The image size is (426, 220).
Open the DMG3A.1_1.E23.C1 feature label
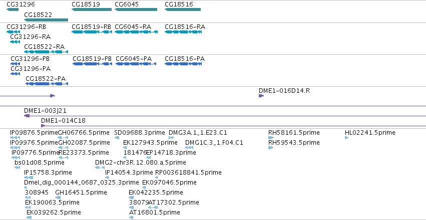tap(198, 133)
